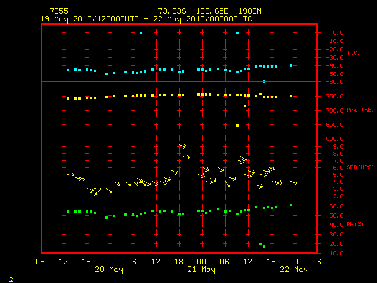Click the 21 May date label

coord(201,269)
